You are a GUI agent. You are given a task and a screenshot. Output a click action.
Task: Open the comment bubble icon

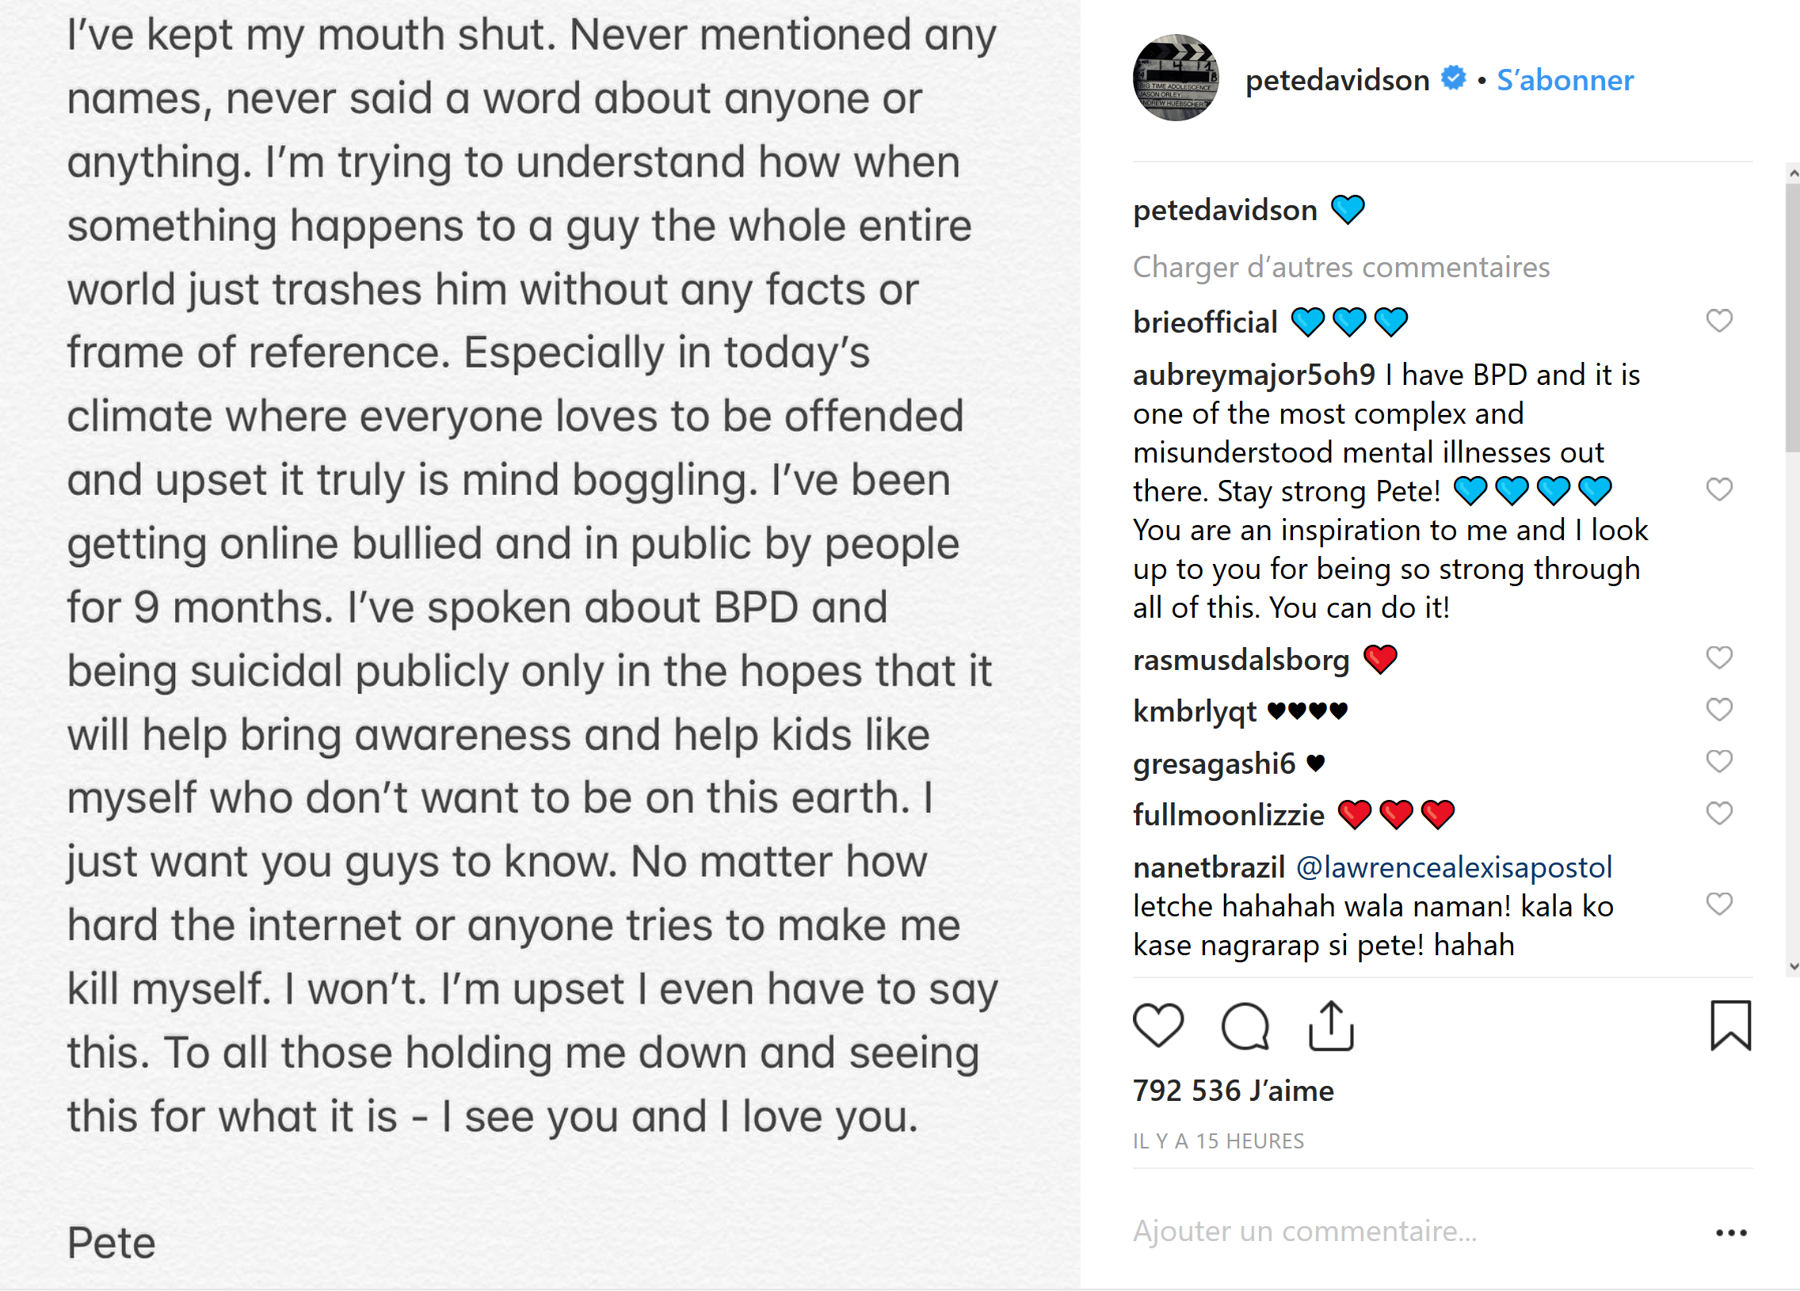(x=1245, y=1026)
